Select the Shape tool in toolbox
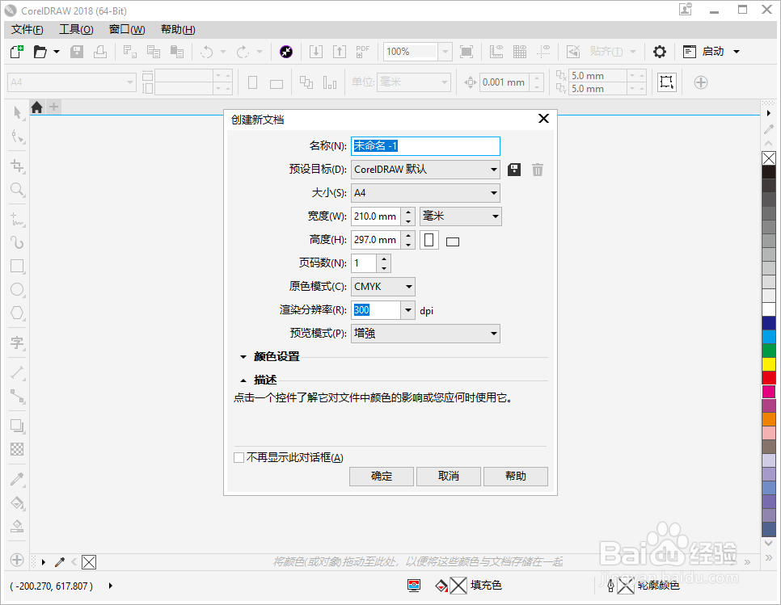781x605 pixels. pos(18,137)
